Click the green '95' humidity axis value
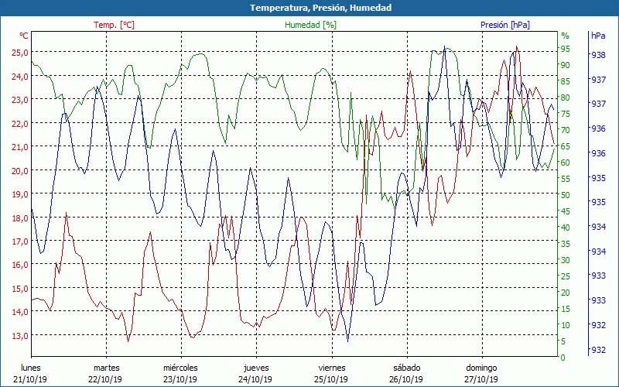This screenshot has width=619, height=387. pyautogui.click(x=566, y=49)
